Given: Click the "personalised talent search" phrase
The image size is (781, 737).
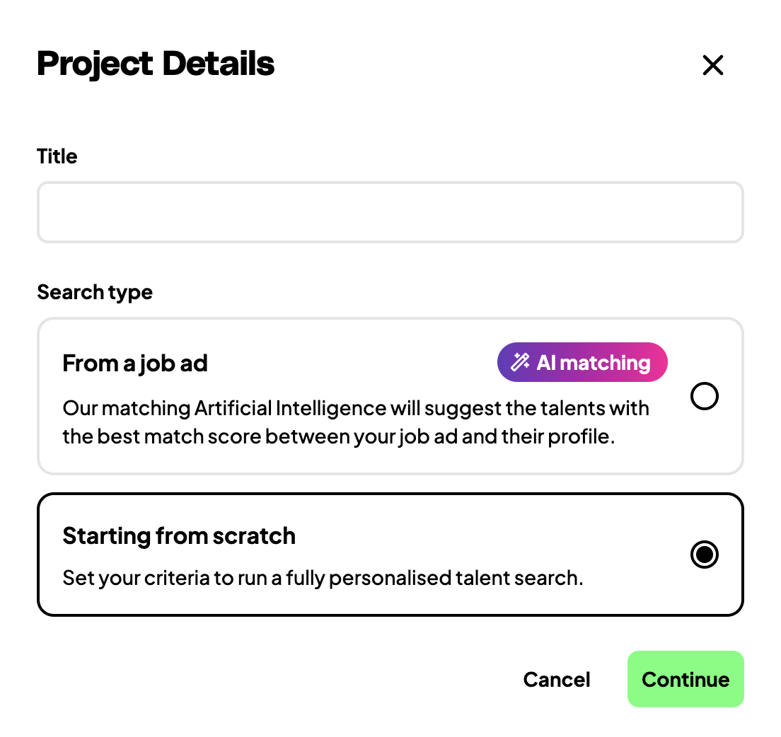Looking at the screenshot, I should [456, 578].
